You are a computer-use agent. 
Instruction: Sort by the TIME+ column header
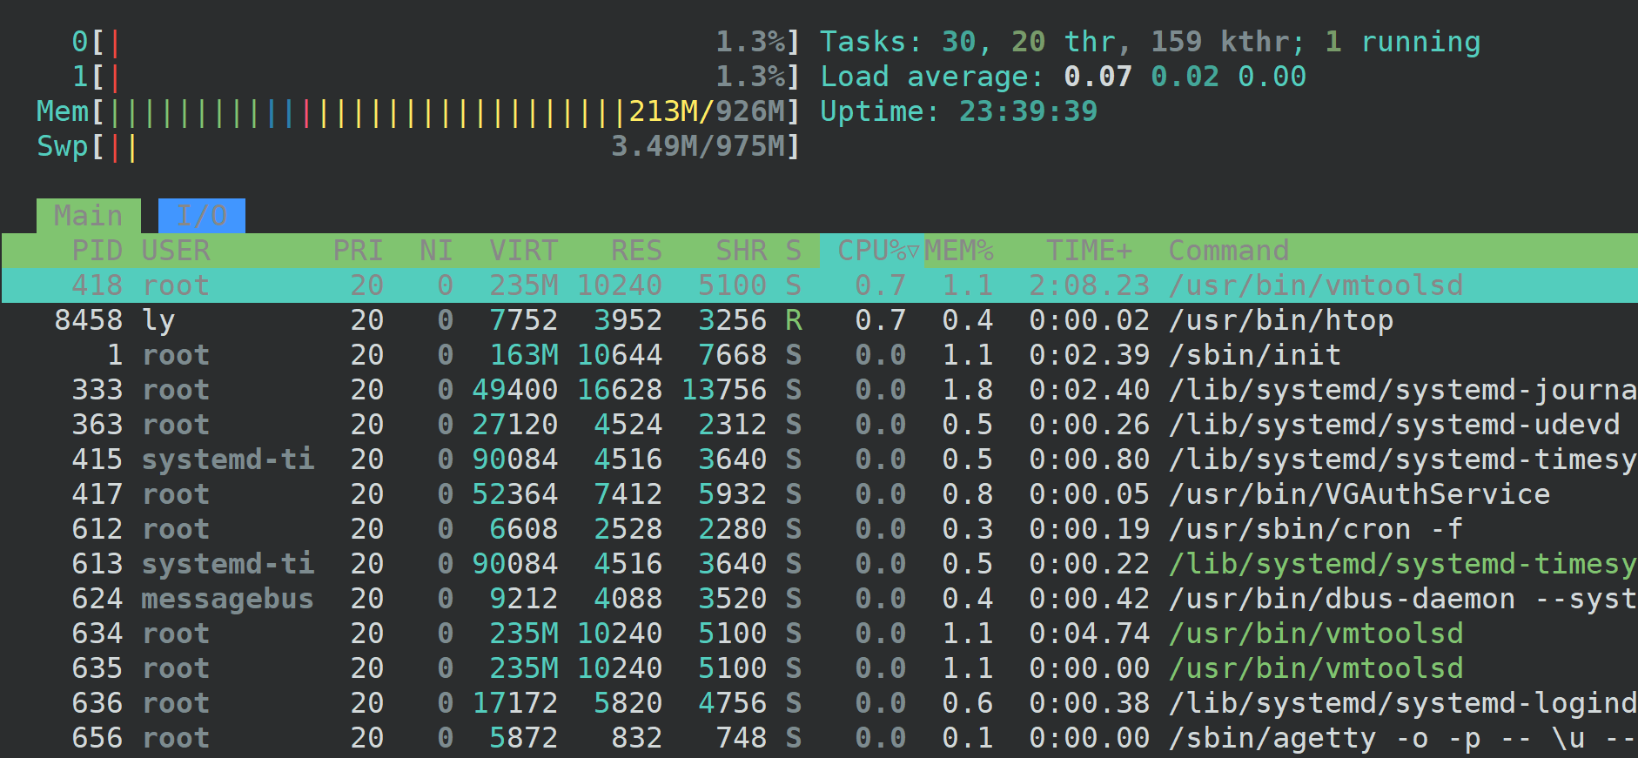(1089, 251)
